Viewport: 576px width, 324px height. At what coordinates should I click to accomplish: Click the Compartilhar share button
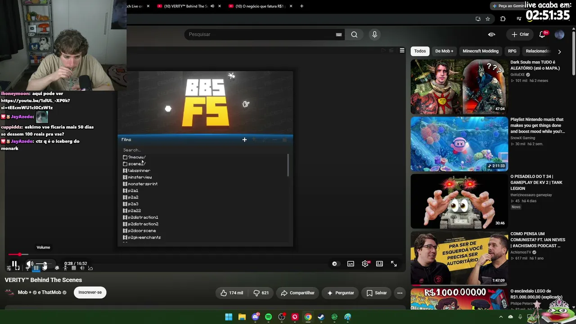pyautogui.click(x=297, y=293)
